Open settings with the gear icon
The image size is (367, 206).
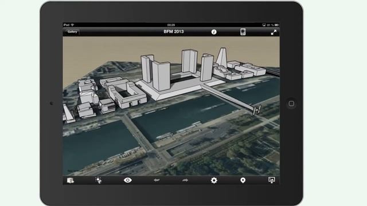coord(214,180)
